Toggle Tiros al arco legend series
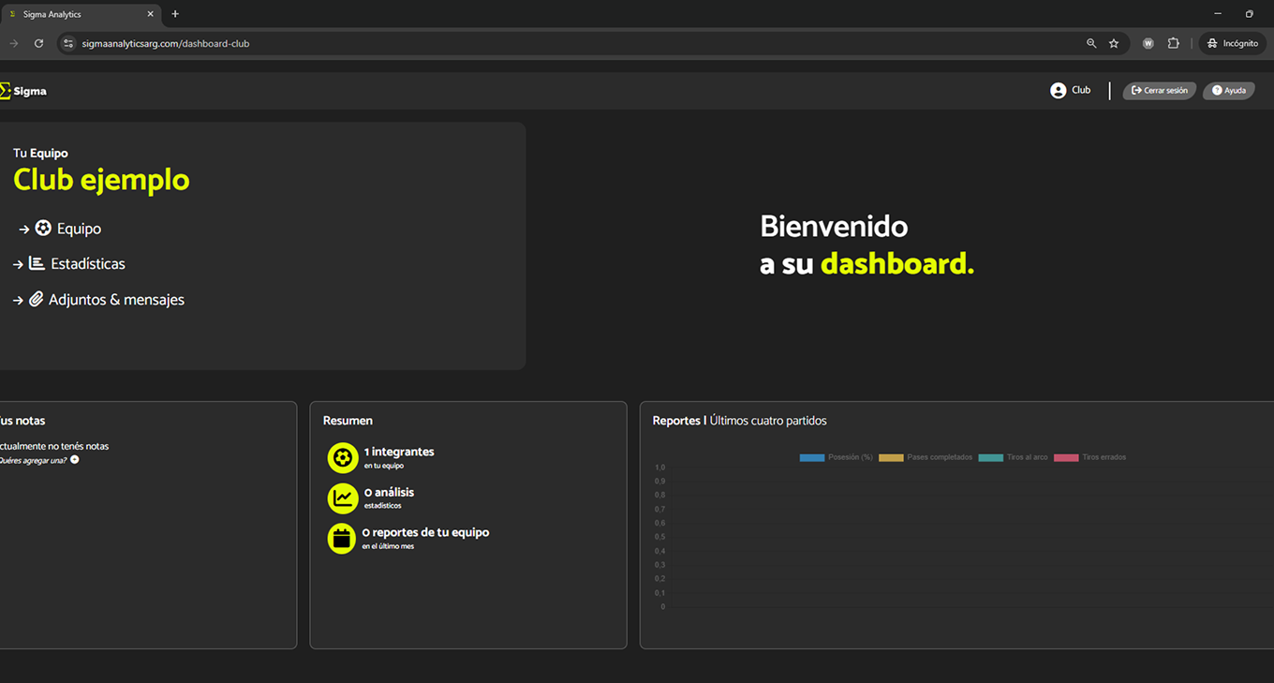The height and width of the screenshot is (683, 1274). point(990,457)
